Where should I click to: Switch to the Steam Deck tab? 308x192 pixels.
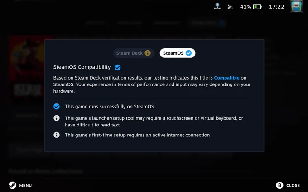[133, 53]
